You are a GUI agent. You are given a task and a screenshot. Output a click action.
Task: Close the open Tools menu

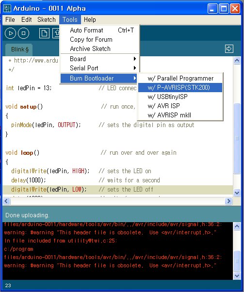pos(70,19)
